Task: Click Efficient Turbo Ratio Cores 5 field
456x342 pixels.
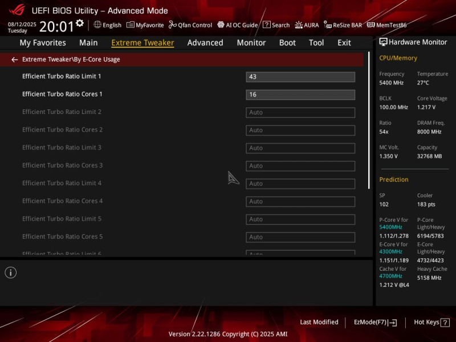Action: [x=300, y=237]
